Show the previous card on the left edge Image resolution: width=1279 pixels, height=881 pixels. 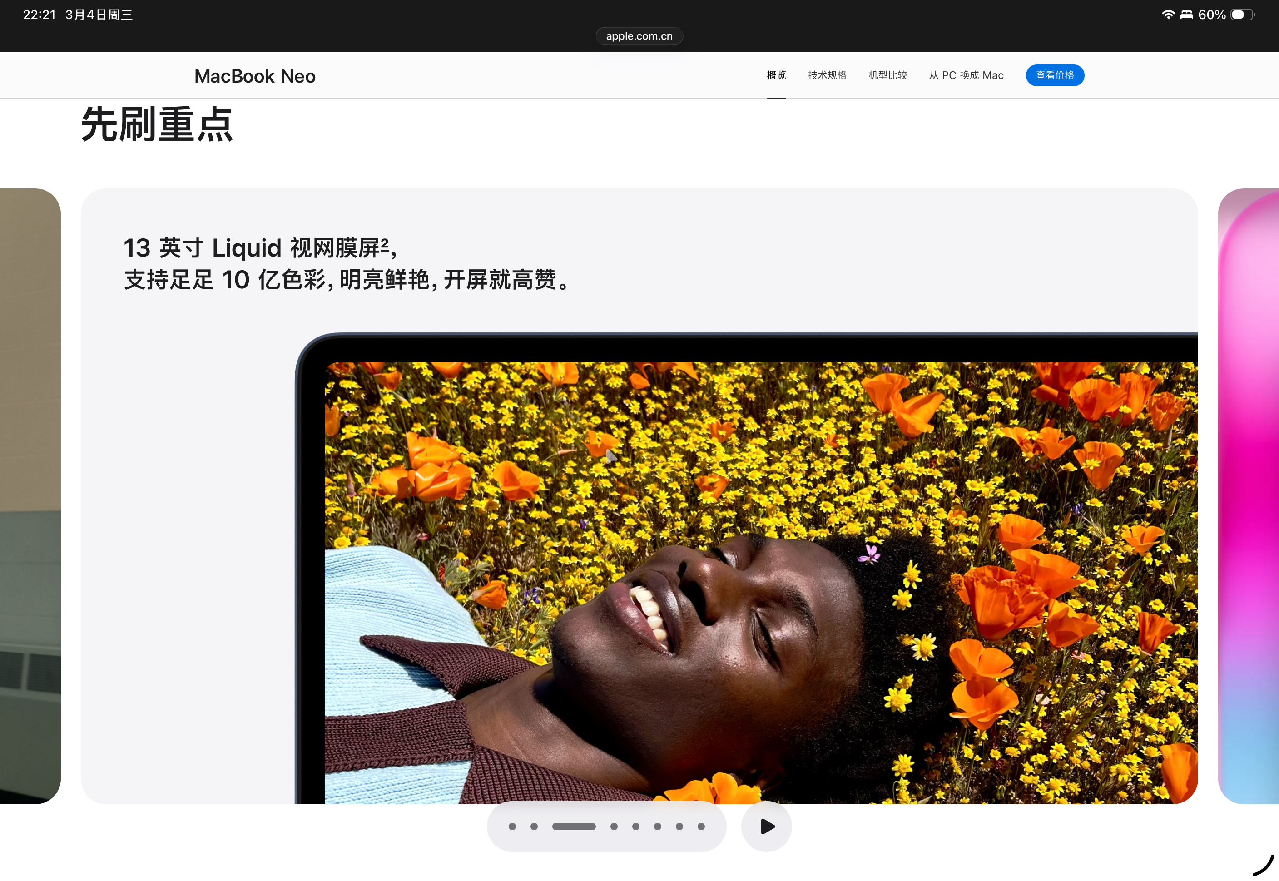point(30,496)
